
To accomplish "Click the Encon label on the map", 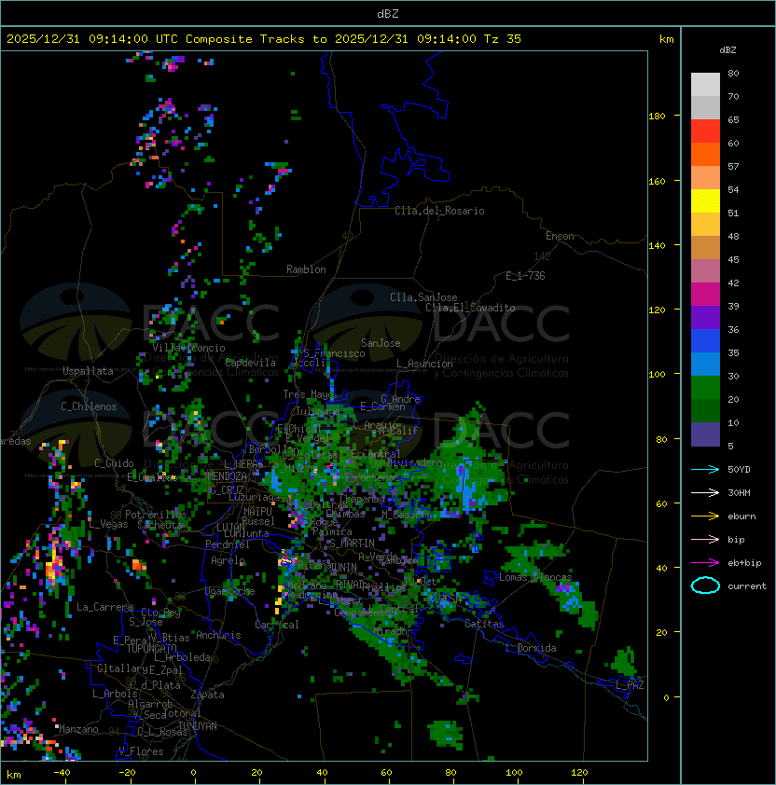I will (560, 236).
